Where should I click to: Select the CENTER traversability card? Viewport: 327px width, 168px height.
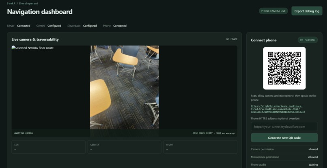coord(124,147)
